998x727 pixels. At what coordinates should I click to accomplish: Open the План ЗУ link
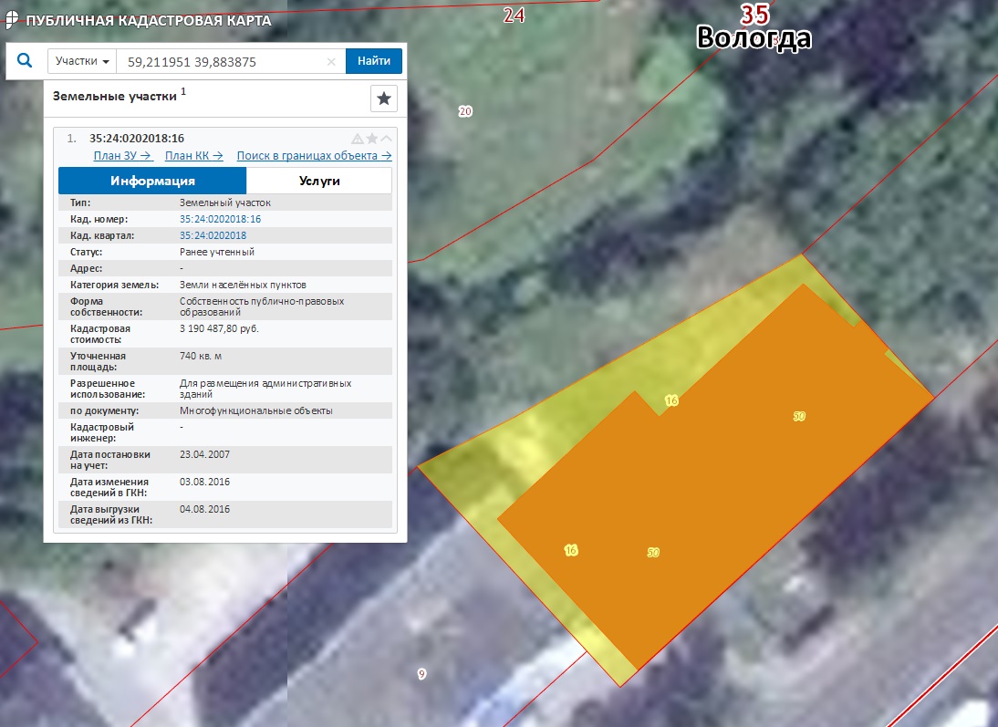click(122, 156)
